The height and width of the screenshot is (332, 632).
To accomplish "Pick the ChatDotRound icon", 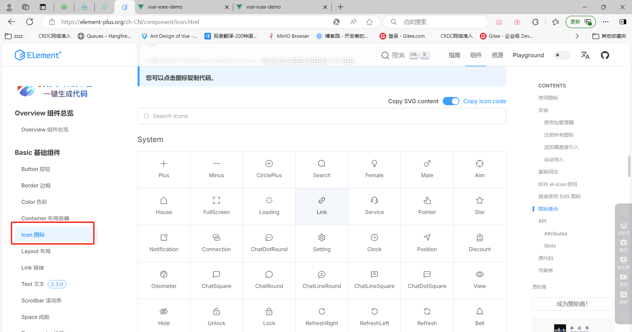I will [269, 244].
